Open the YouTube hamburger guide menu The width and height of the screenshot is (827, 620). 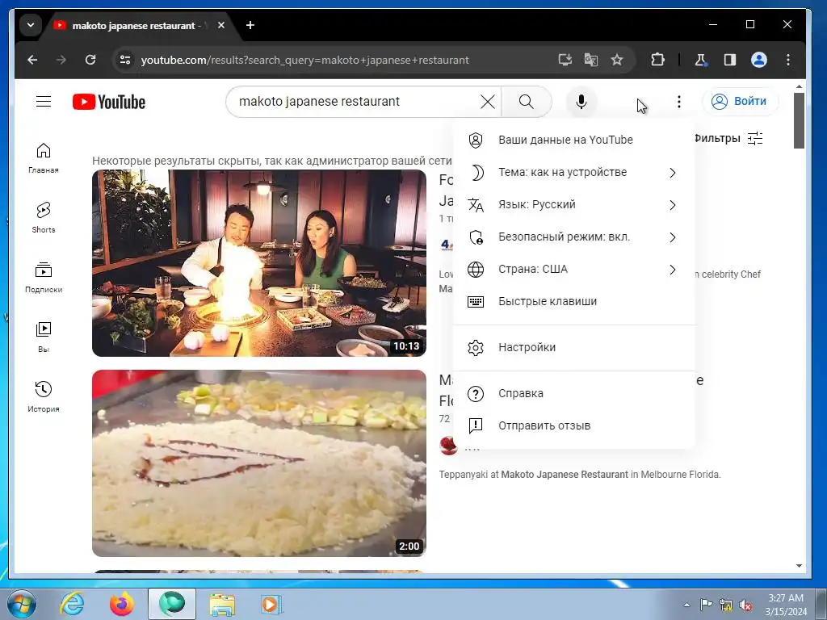44,101
